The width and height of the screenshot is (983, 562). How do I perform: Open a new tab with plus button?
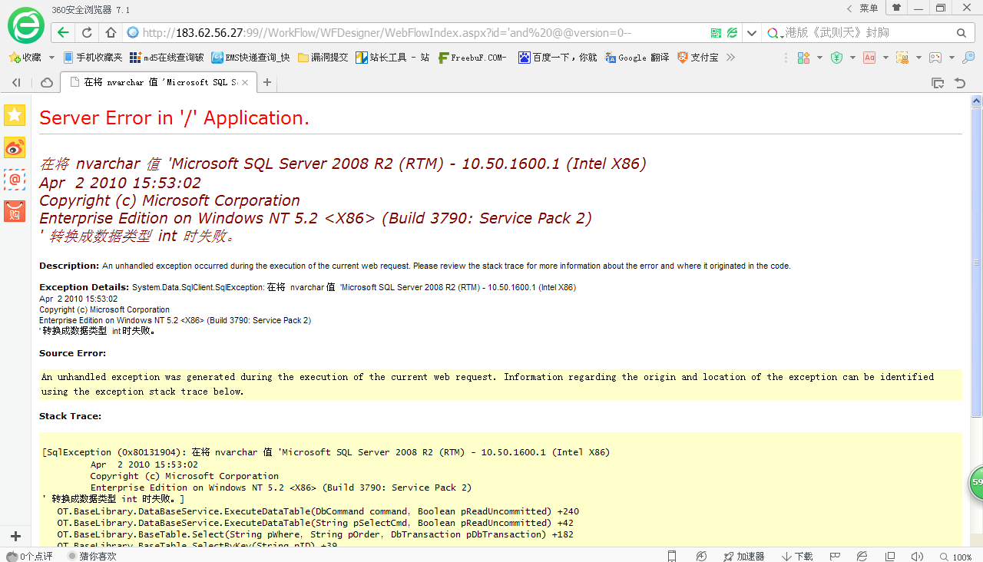click(267, 82)
